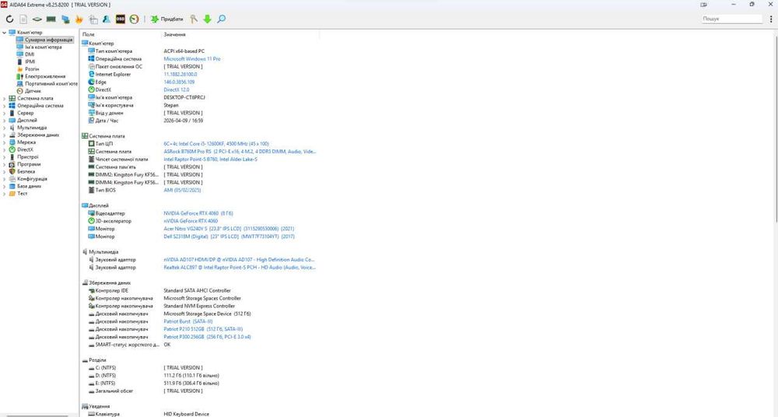Expand the Сервер tree node
The image size is (778, 417).
pyautogui.click(x=5, y=113)
